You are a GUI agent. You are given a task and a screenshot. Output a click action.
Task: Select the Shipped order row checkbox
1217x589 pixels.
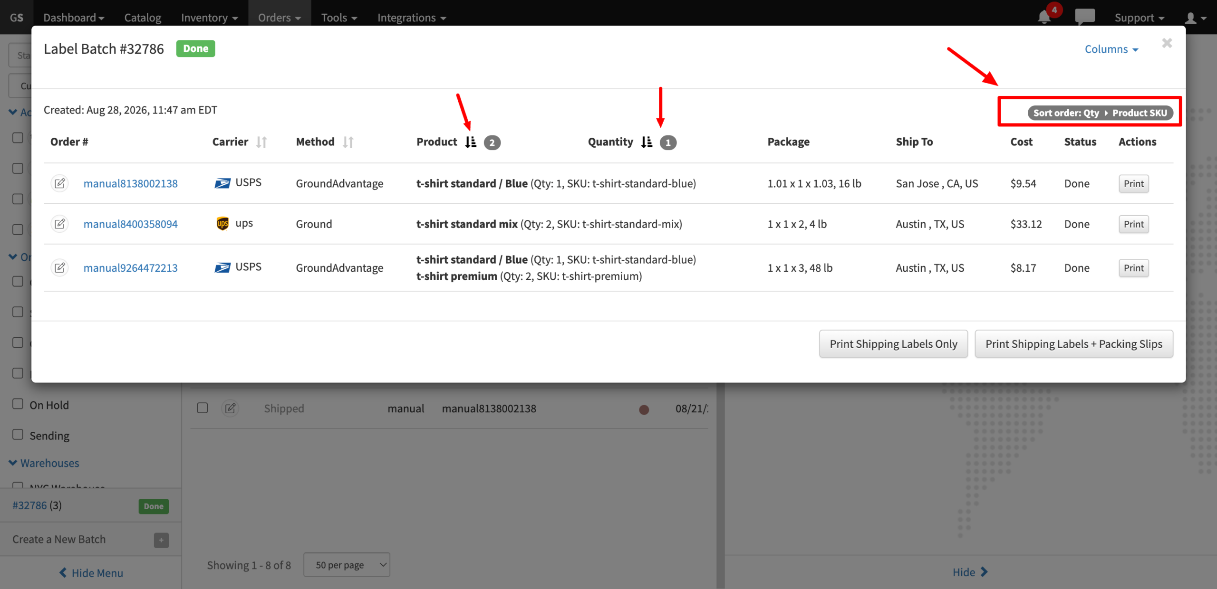pos(203,408)
